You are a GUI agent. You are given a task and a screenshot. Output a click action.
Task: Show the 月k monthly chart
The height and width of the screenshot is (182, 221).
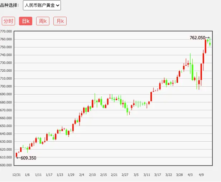coord(60,21)
